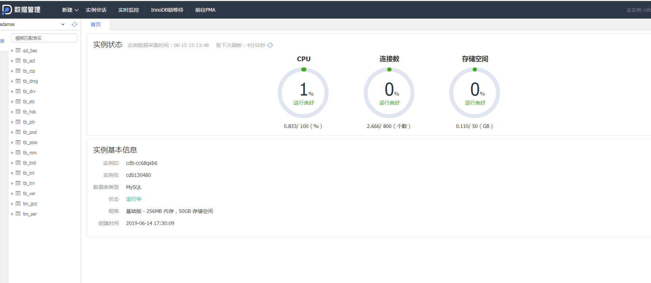This screenshot has height=283, width=651.
Task: Select tb_pnd table name
Action: 30,132
